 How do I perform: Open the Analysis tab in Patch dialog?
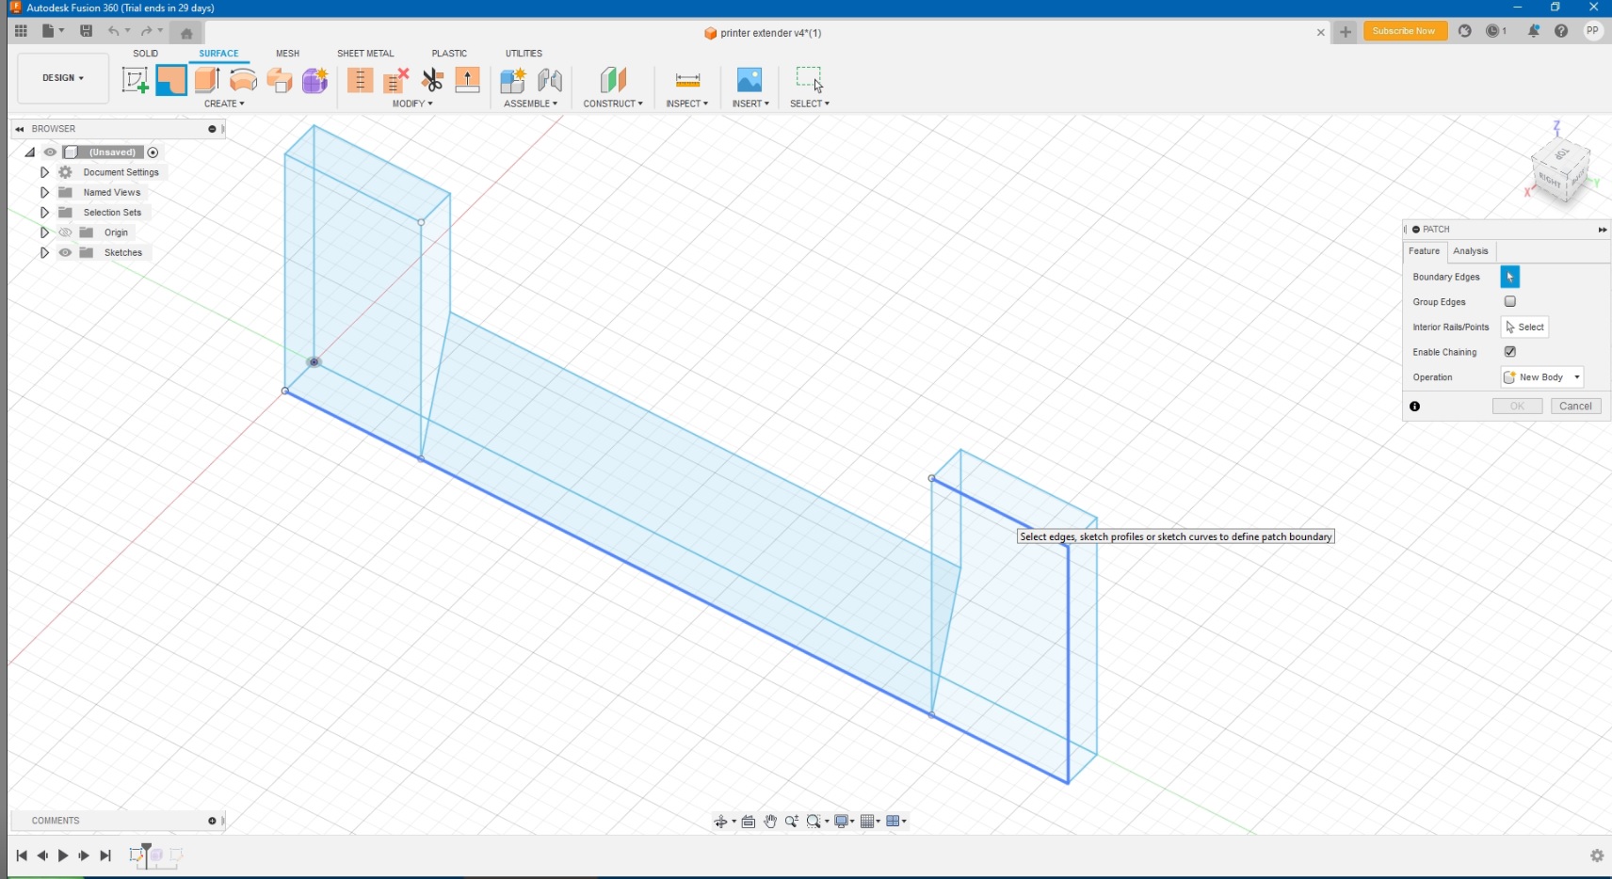pos(1470,251)
